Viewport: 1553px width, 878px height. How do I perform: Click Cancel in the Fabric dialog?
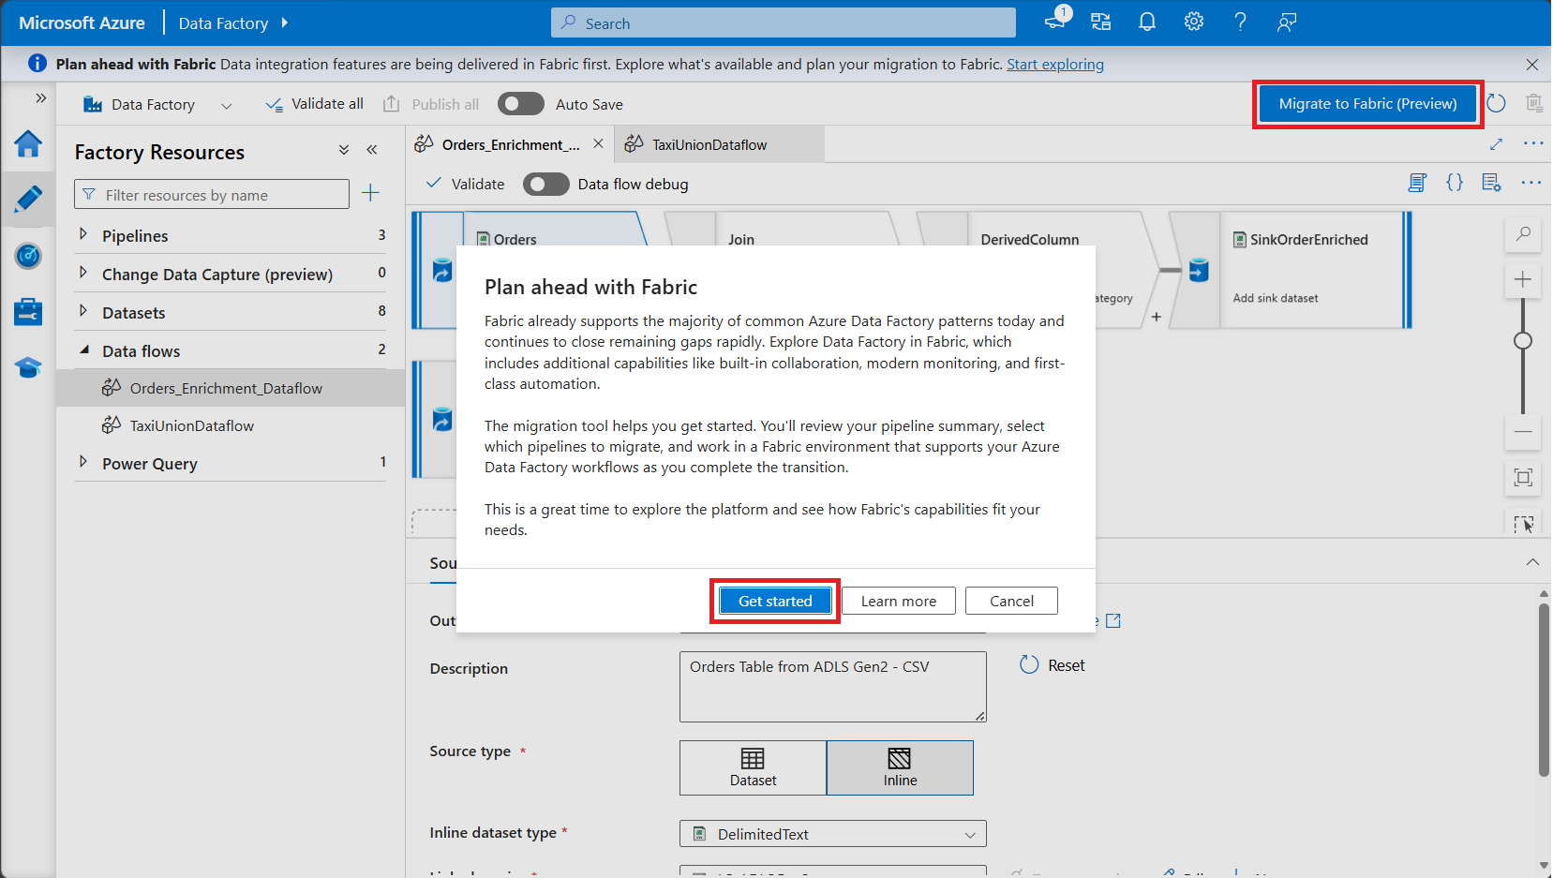[1011, 601]
